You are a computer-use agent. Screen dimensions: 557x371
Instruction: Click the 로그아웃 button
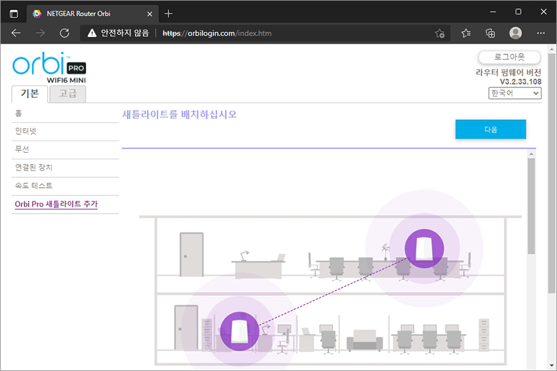point(510,57)
